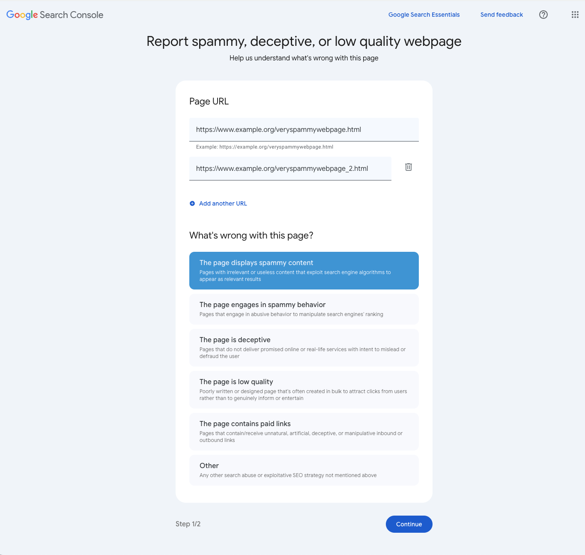Click the blue plus icon next to Add another URL
The height and width of the screenshot is (555, 585).
pos(192,203)
